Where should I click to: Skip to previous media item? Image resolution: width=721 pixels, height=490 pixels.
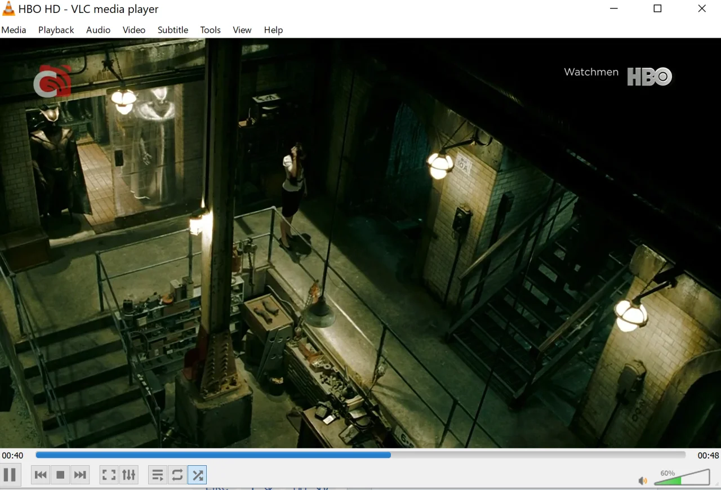coord(41,475)
